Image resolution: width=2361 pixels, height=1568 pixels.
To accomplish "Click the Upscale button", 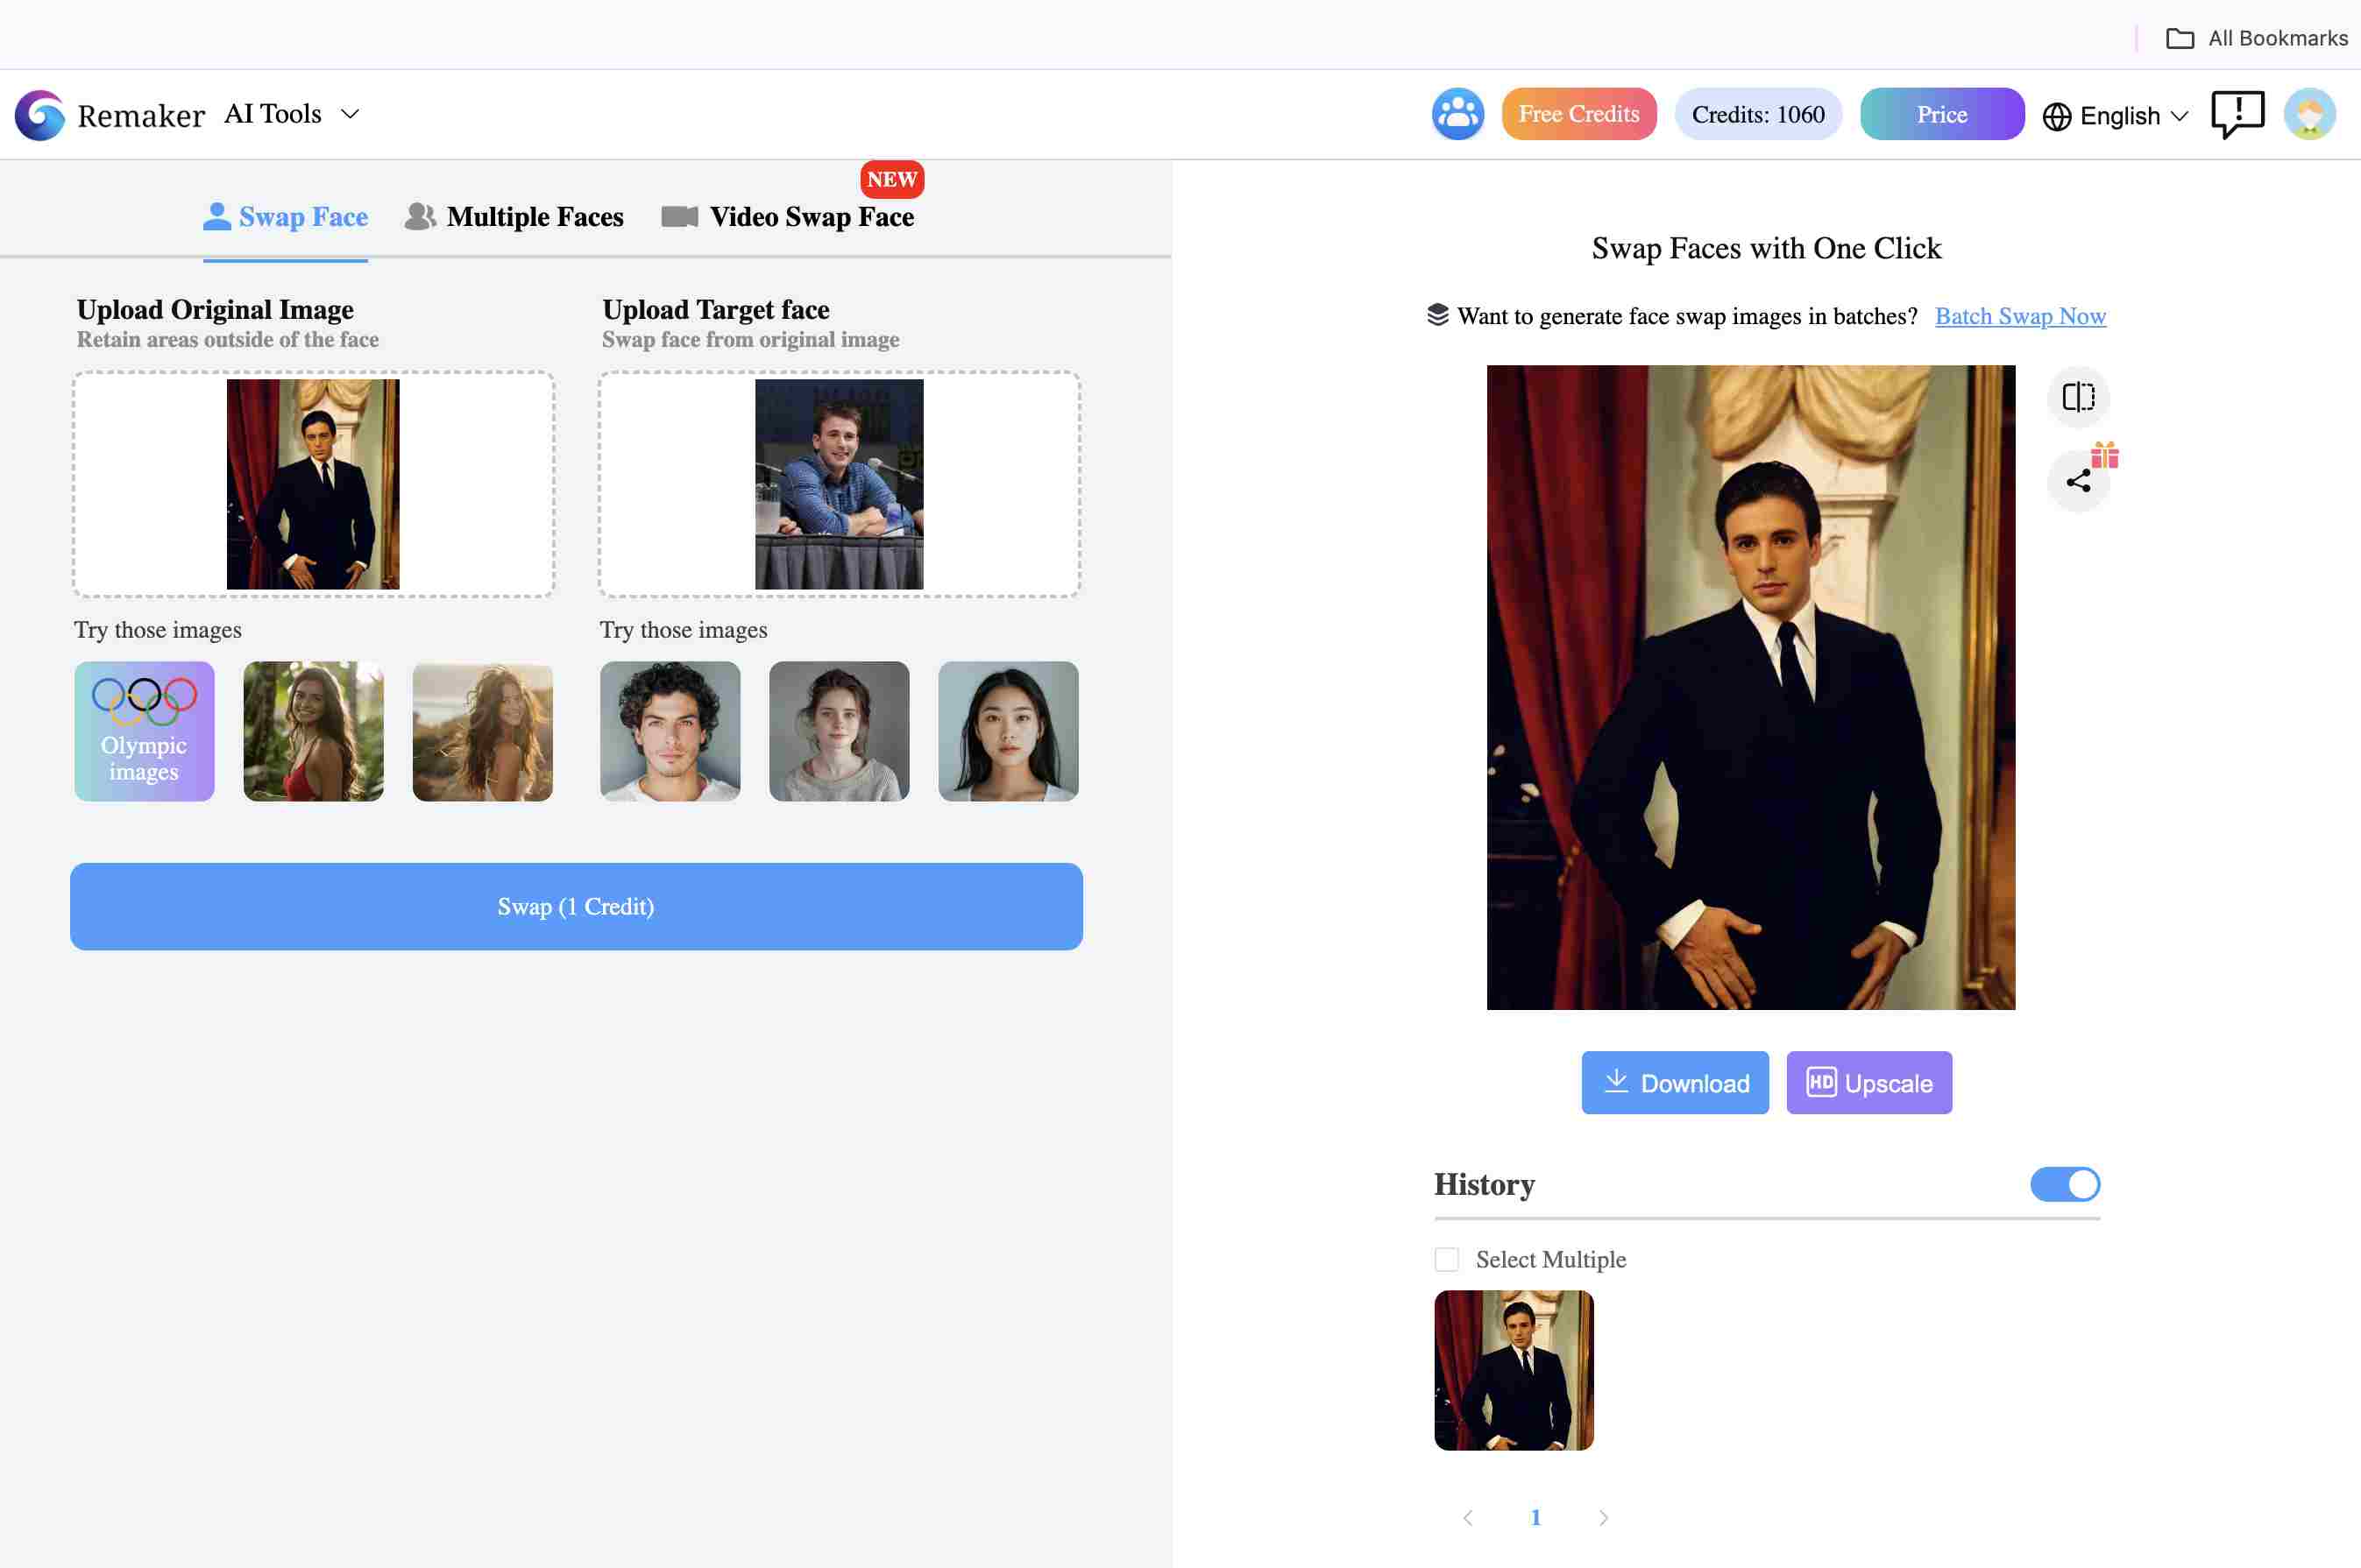I will 1869,1082.
